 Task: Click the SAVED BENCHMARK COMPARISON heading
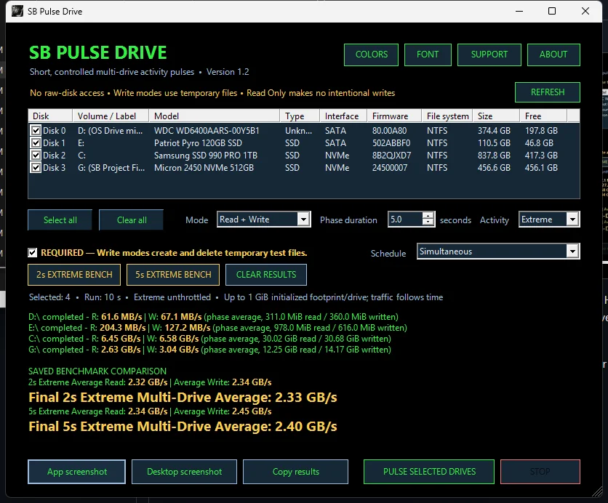tap(97, 371)
